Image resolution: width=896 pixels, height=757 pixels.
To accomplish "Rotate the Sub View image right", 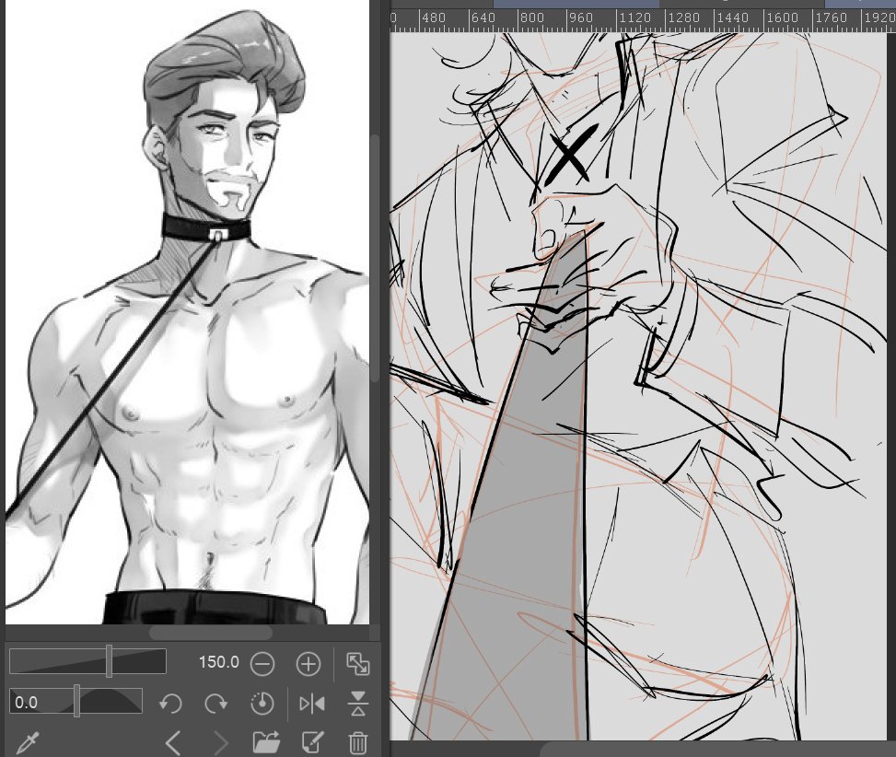I will tap(216, 704).
